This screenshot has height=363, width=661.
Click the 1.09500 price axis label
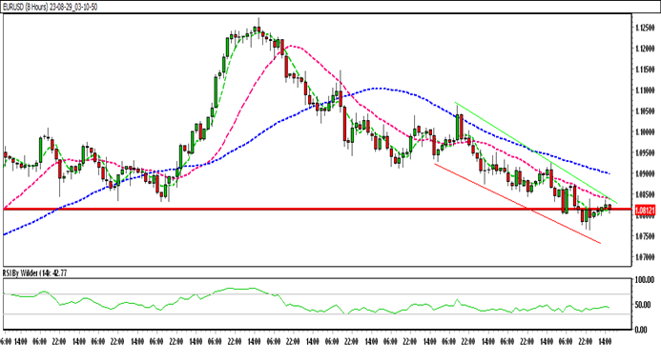(646, 152)
